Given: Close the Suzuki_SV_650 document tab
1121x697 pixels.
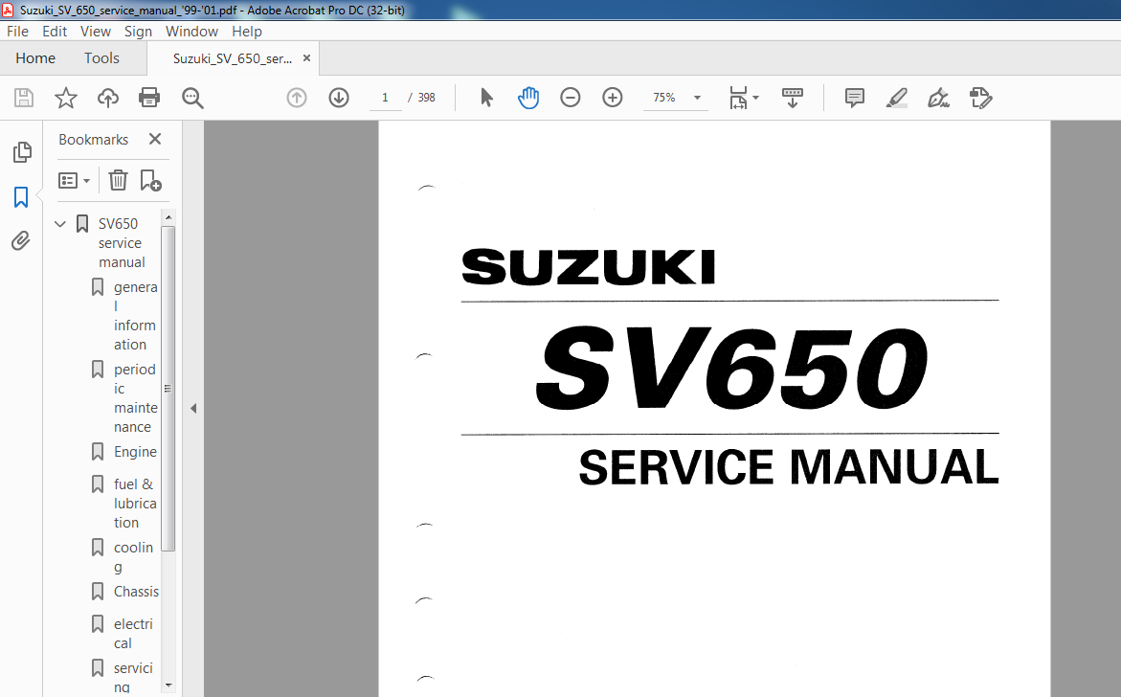Looking at the screenshot, I should 306,57.
